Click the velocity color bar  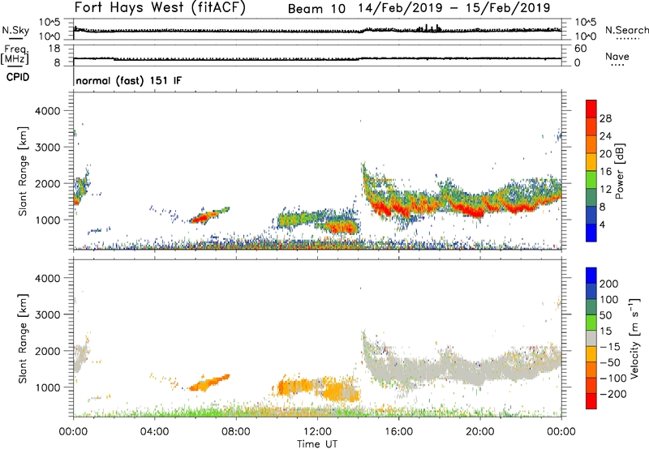(x=591, y=338)
